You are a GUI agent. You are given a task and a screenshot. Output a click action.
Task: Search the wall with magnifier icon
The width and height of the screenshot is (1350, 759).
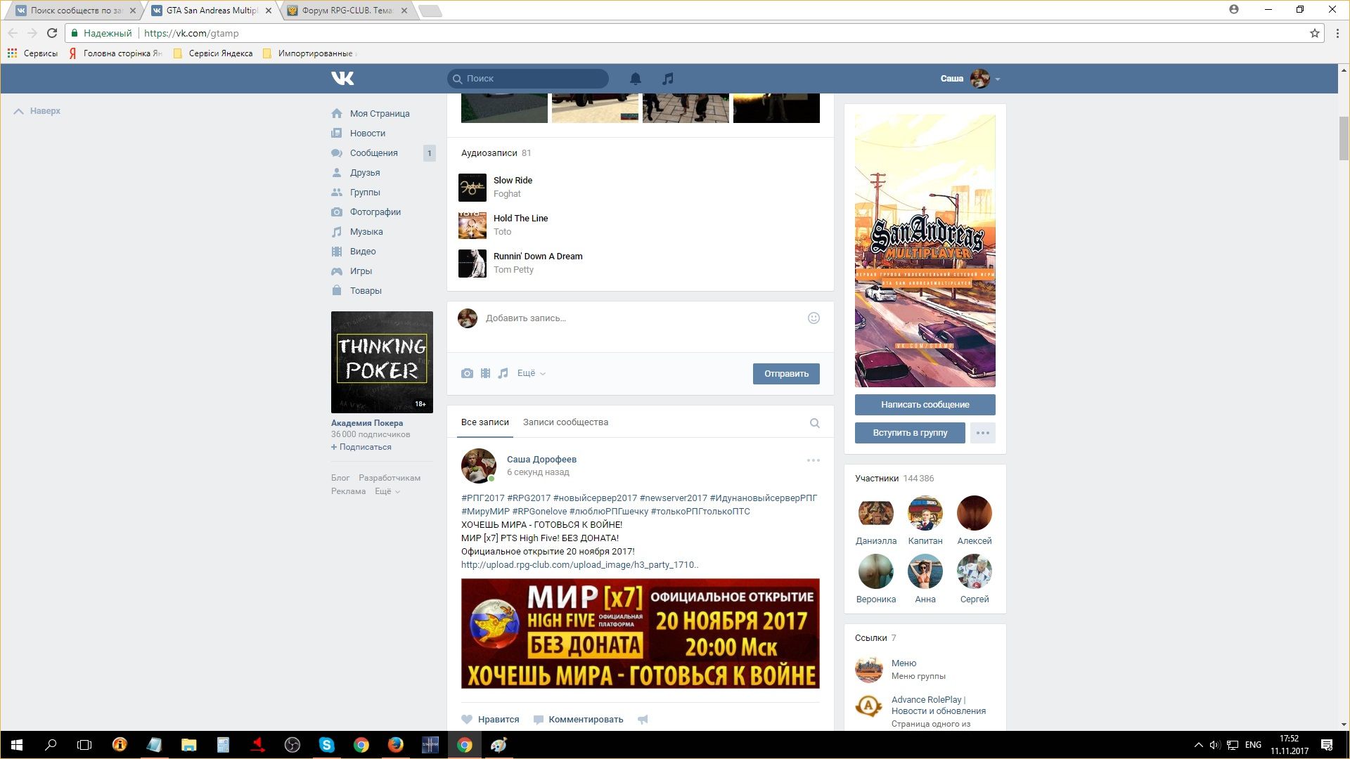(814, 423)
